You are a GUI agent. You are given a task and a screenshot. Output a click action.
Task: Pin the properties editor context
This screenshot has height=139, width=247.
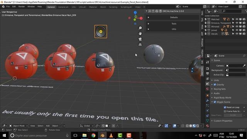244,56
